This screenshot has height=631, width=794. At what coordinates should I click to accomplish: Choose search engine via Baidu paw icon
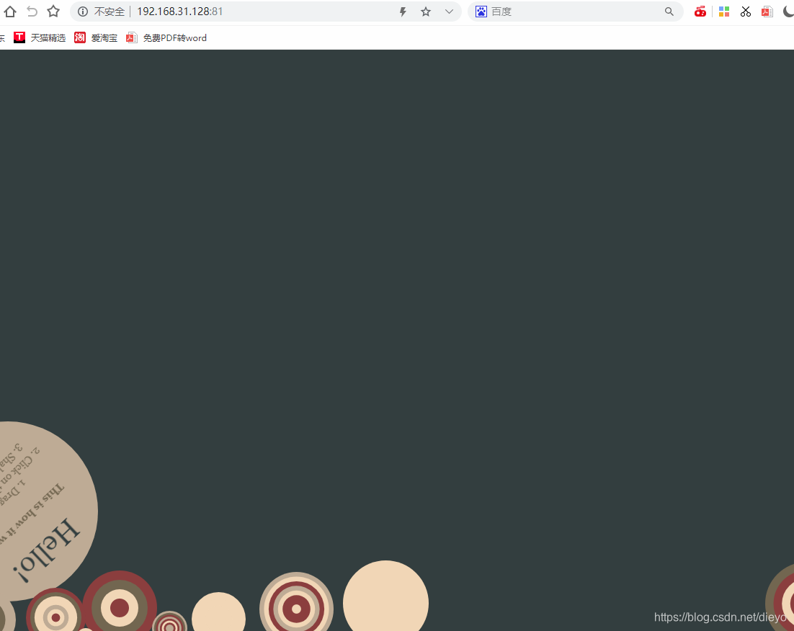pyautogui.click(x=481, y=12)
